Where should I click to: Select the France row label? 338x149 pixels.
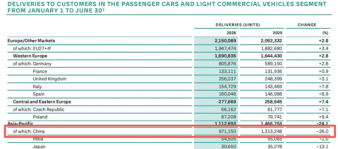(40, 71)
